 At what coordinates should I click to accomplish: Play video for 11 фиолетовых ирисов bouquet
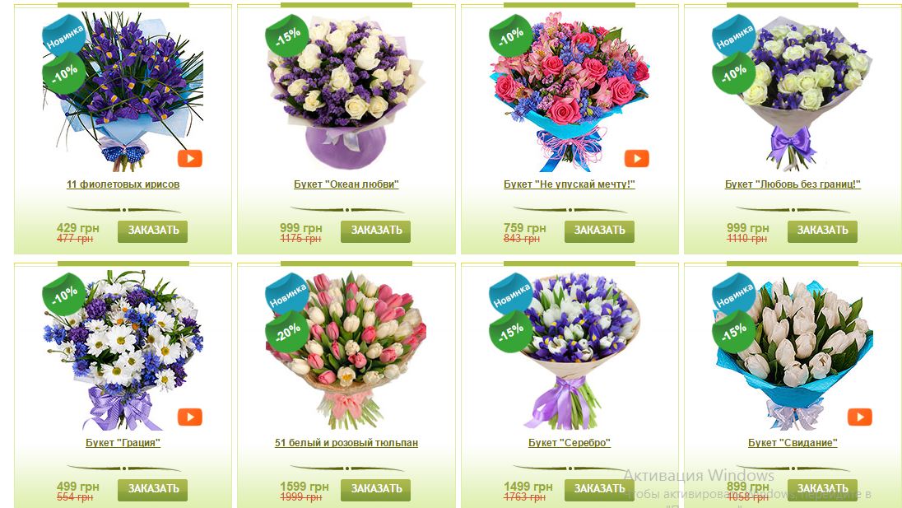pos(190,158)
